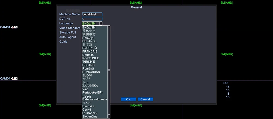273x119 pixels.
Task: Select Việt in the language list
Action: pyautogui.click(x=95, y=89)
